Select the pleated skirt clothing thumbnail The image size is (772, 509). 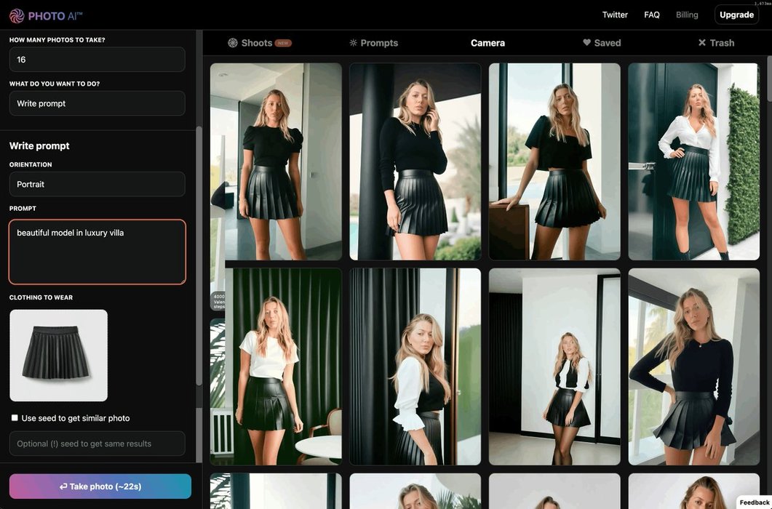58,356
